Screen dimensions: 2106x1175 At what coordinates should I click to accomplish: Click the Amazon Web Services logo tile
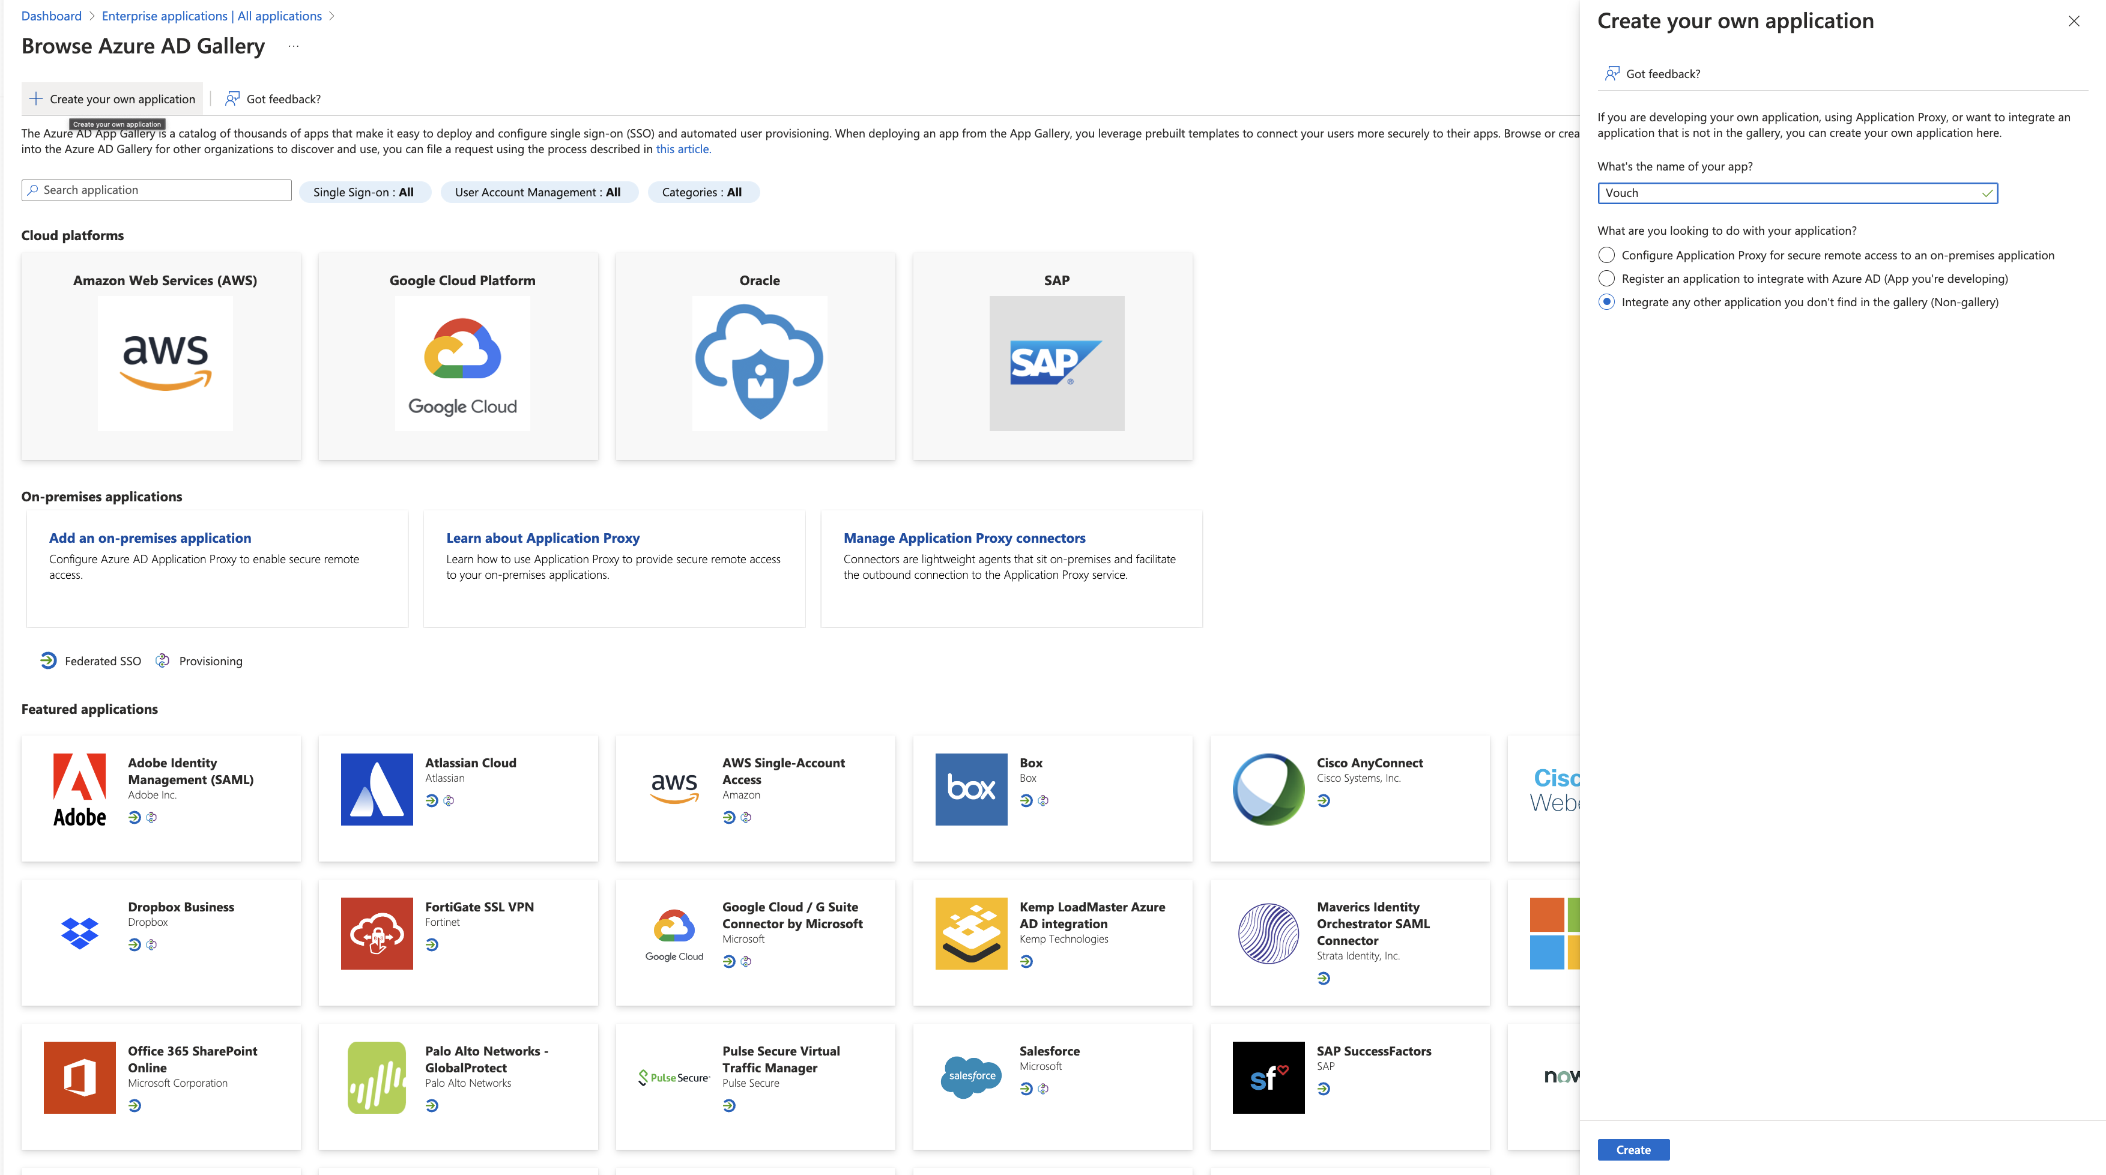(165, 362)
